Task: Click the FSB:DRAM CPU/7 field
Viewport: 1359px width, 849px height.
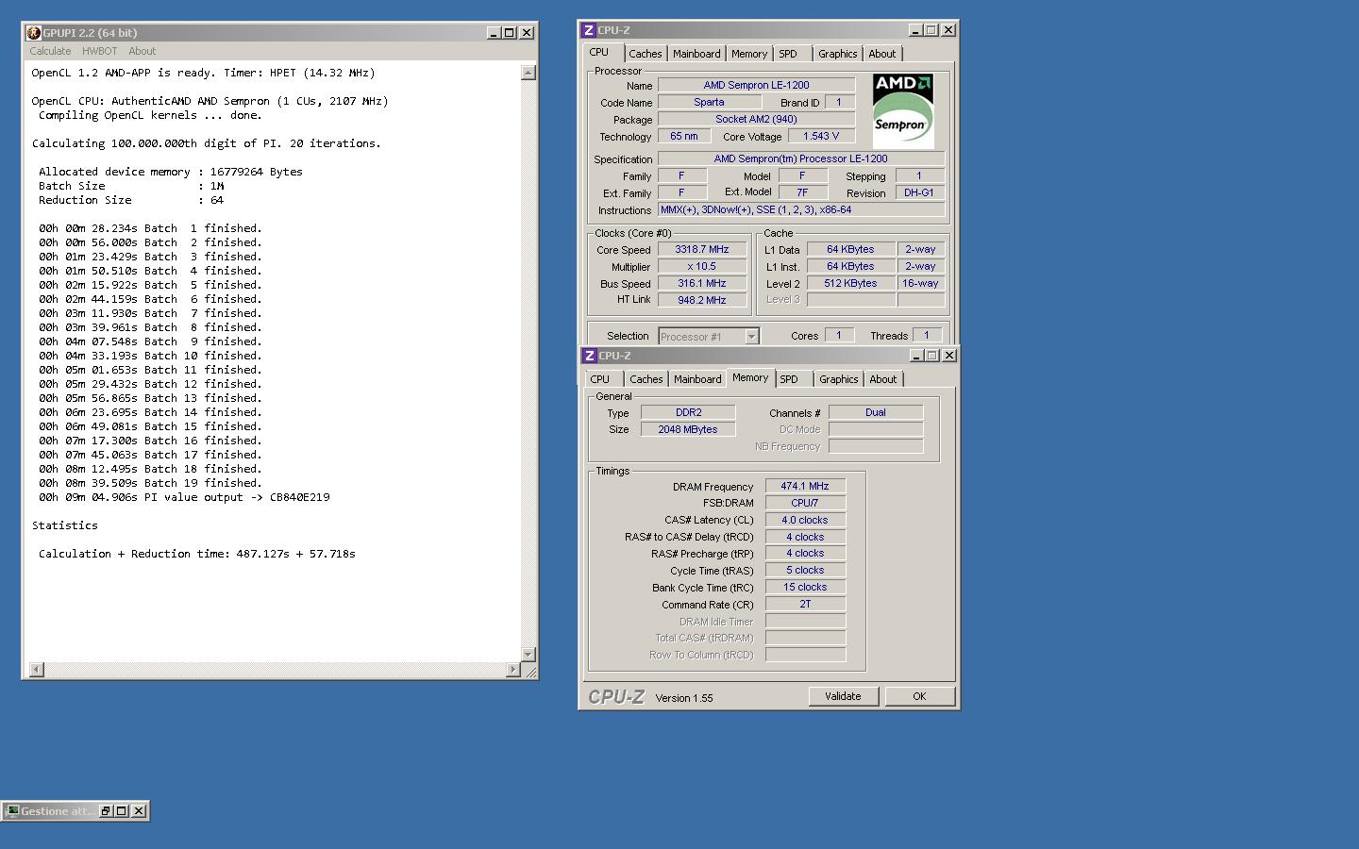Action: click(x=805, y=504)
